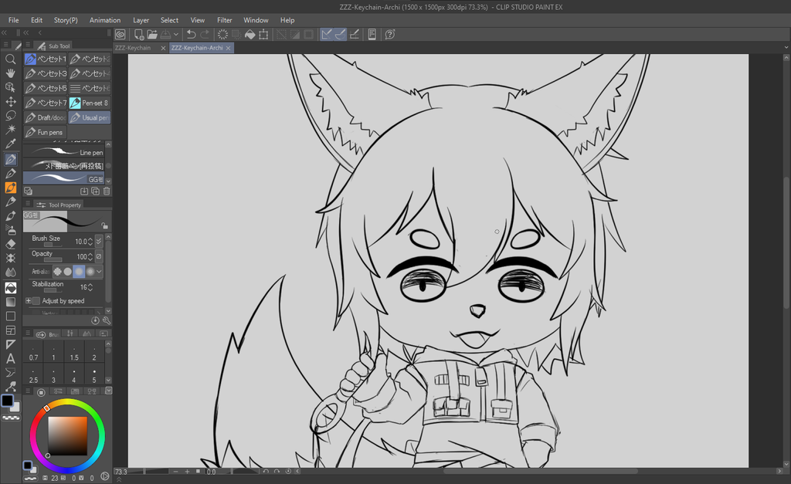This screenshot has width=791, height=484.
Task: Expand the Adjust by speed plus expander
Action: click(29, 301)
